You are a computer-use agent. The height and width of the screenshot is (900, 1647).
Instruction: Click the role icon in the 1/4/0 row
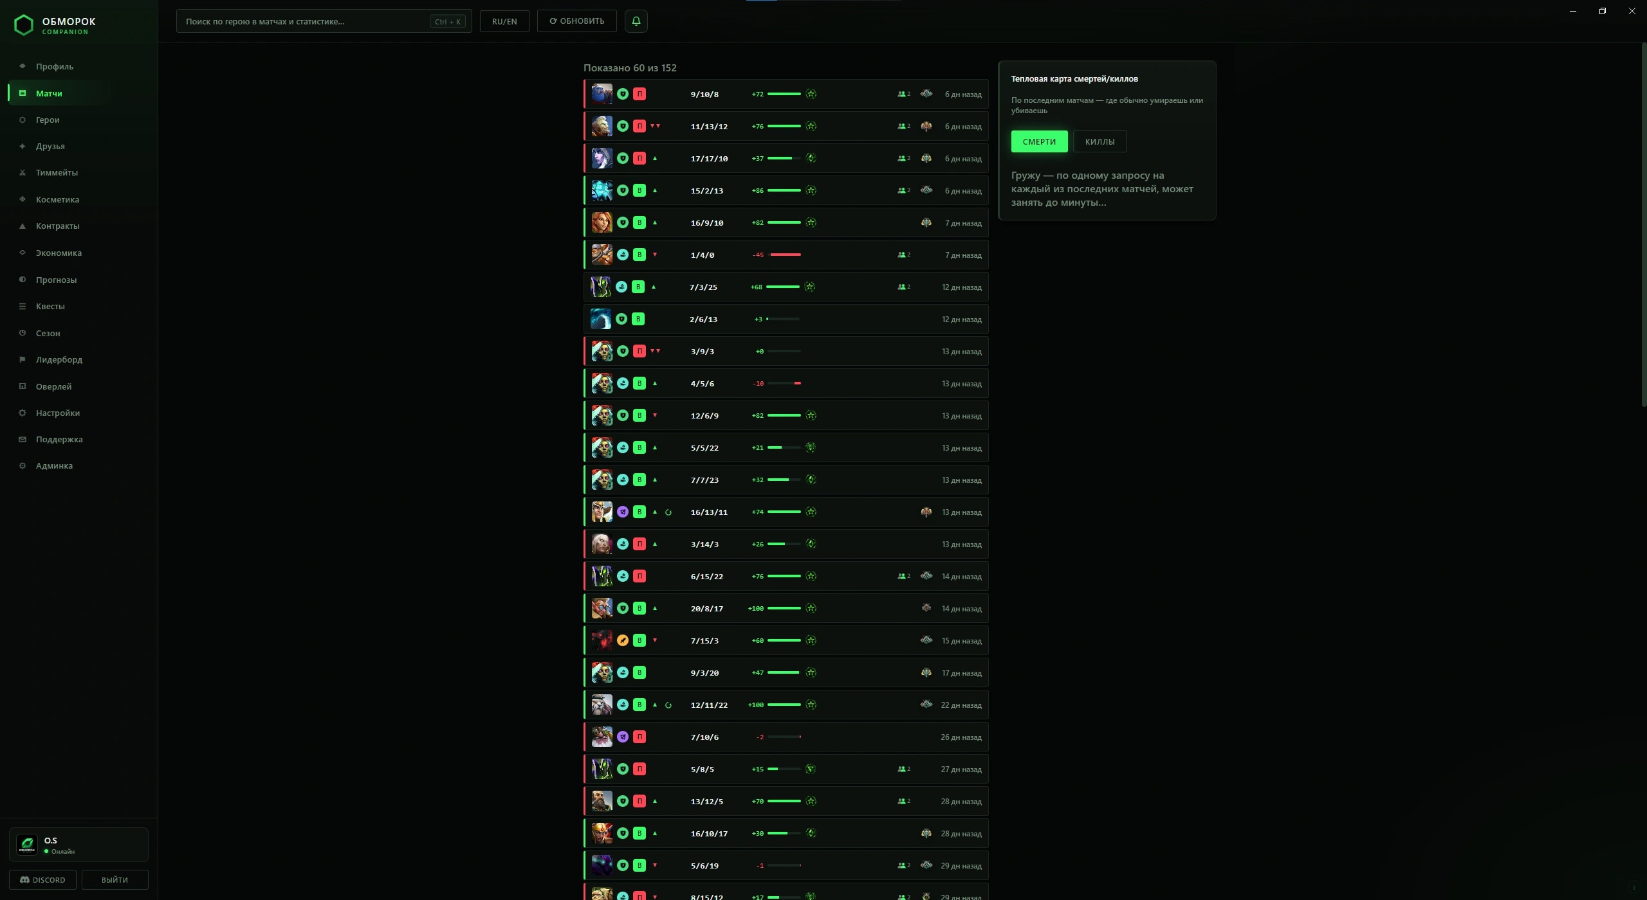622,255
